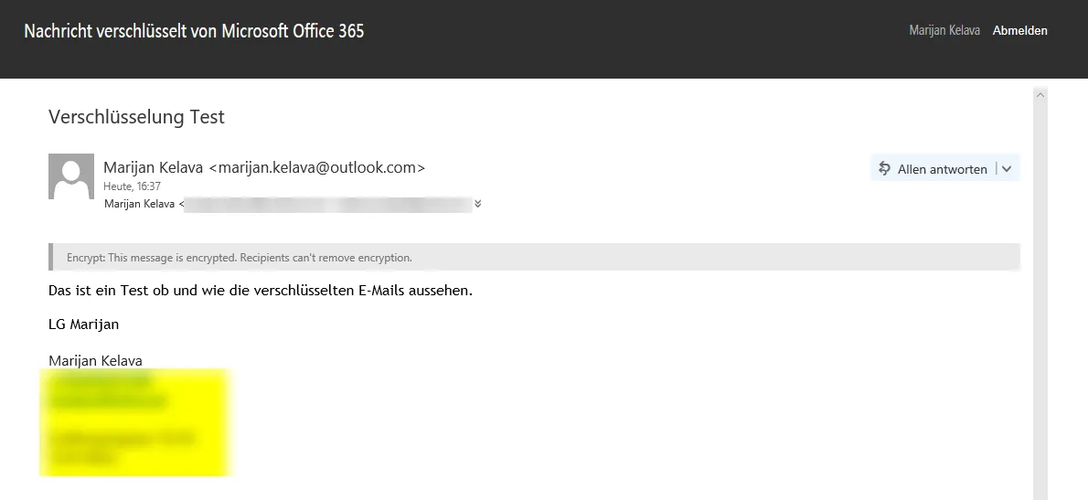Click the reply-all arrows icon
Screen dimensions: 1088x500
(884, 168)
